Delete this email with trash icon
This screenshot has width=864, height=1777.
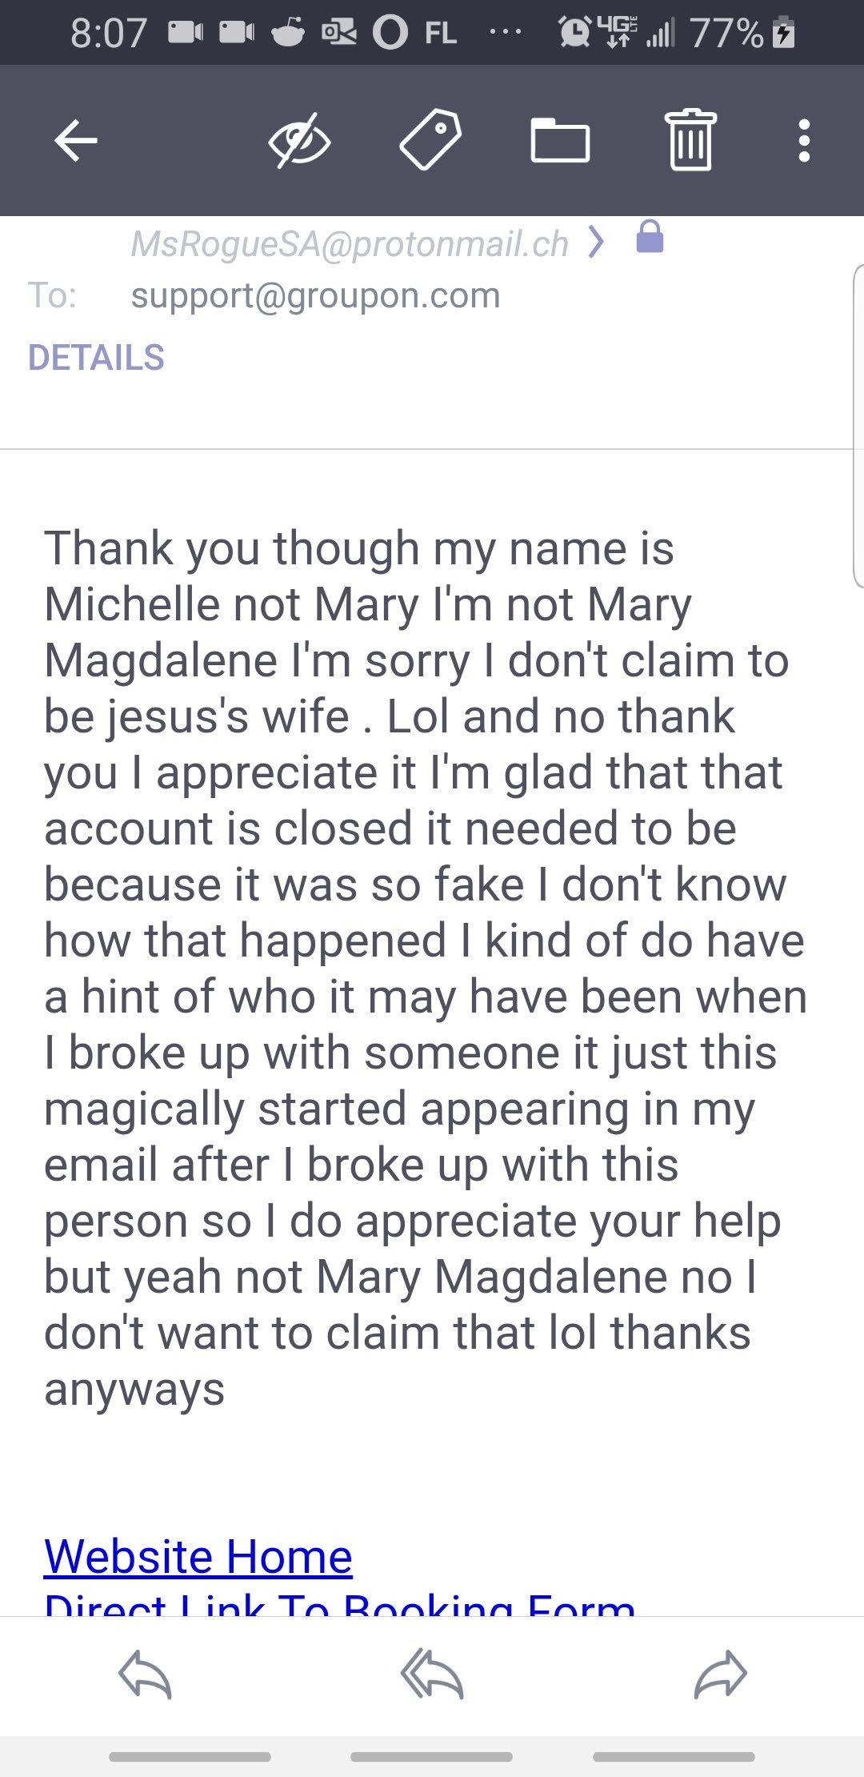tap(690, 141)
